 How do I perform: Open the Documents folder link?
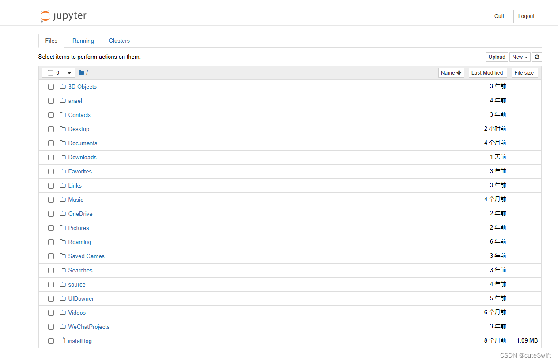point(83,143)
